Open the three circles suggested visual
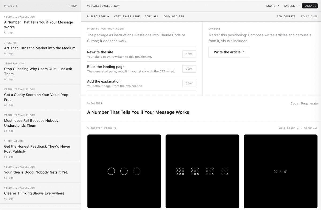The width and height of the screenshot is (321, 210). click(124, 171)
